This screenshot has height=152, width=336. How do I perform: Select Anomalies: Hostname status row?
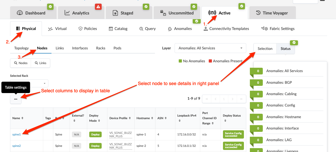pos(287,117)
